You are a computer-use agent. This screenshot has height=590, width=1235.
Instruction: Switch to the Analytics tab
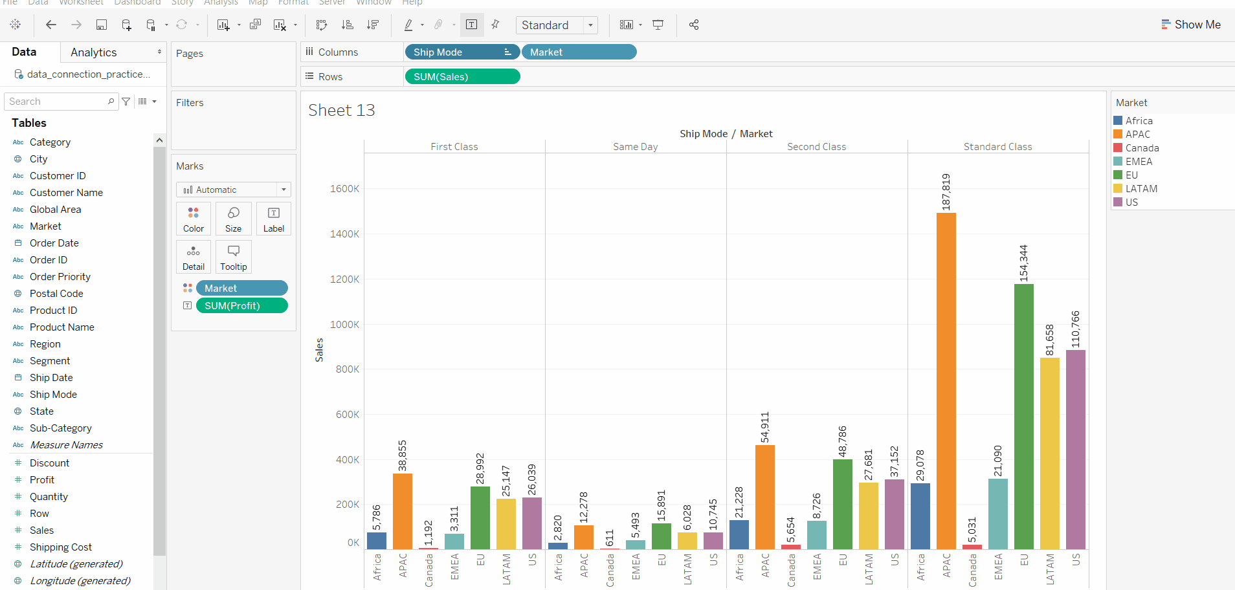93,52
